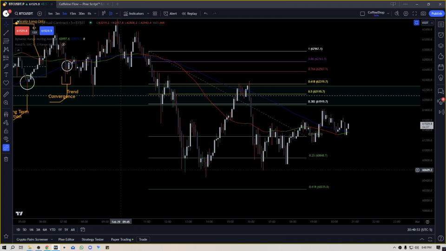
Task: Click the trash icon to remove drawings
Action: (6, 159)
